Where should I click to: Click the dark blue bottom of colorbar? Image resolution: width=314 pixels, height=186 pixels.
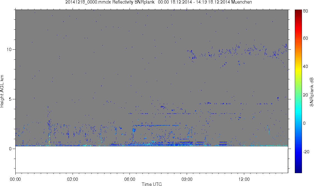click(x=298, y=170)
